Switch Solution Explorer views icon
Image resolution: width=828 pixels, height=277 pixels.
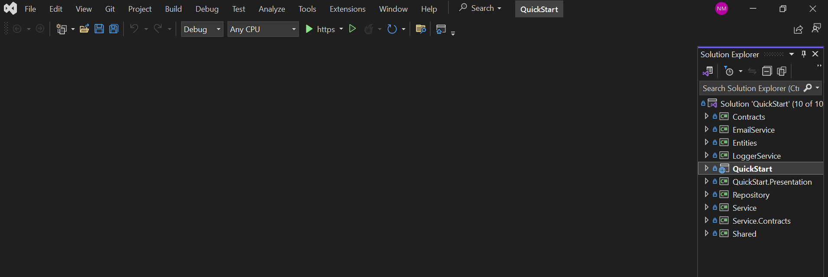point(708,71)
